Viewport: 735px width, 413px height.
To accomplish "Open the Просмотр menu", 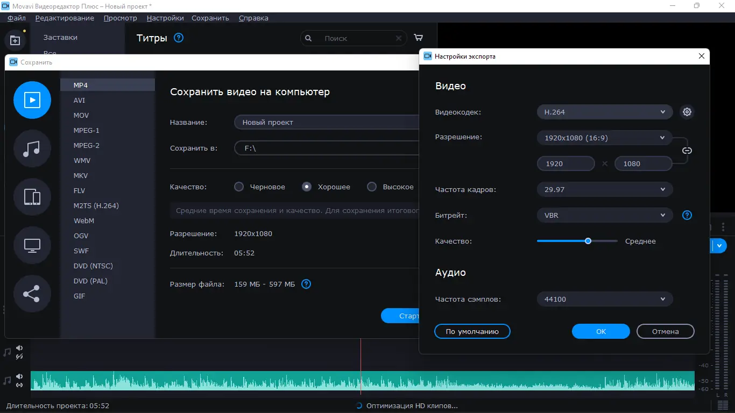I will coord(121,18).
